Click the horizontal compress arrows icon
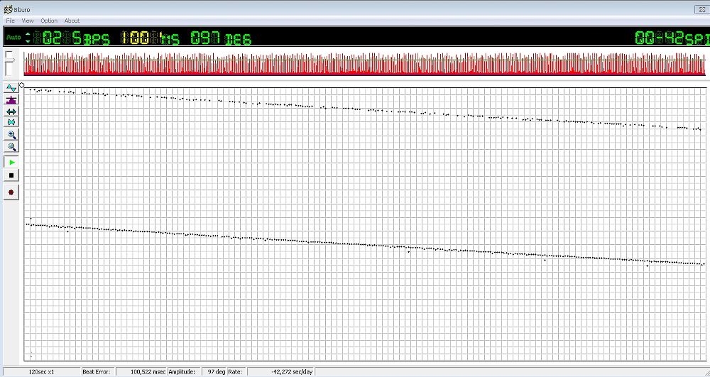710x377 pixels. pyautogui.click(x=11, y=122)
